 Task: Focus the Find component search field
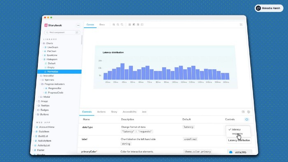[62, 33]
